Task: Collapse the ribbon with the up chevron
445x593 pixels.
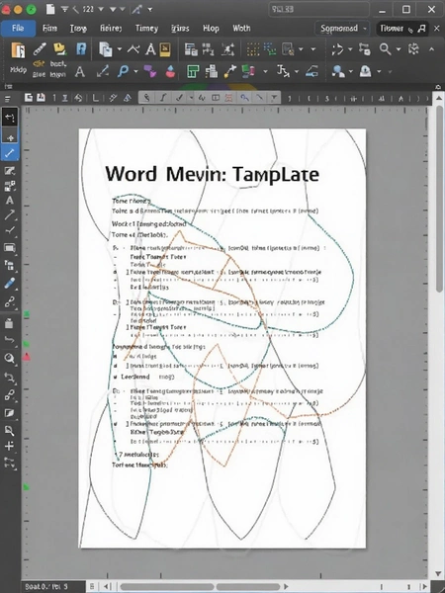Action: pos(432,49)
